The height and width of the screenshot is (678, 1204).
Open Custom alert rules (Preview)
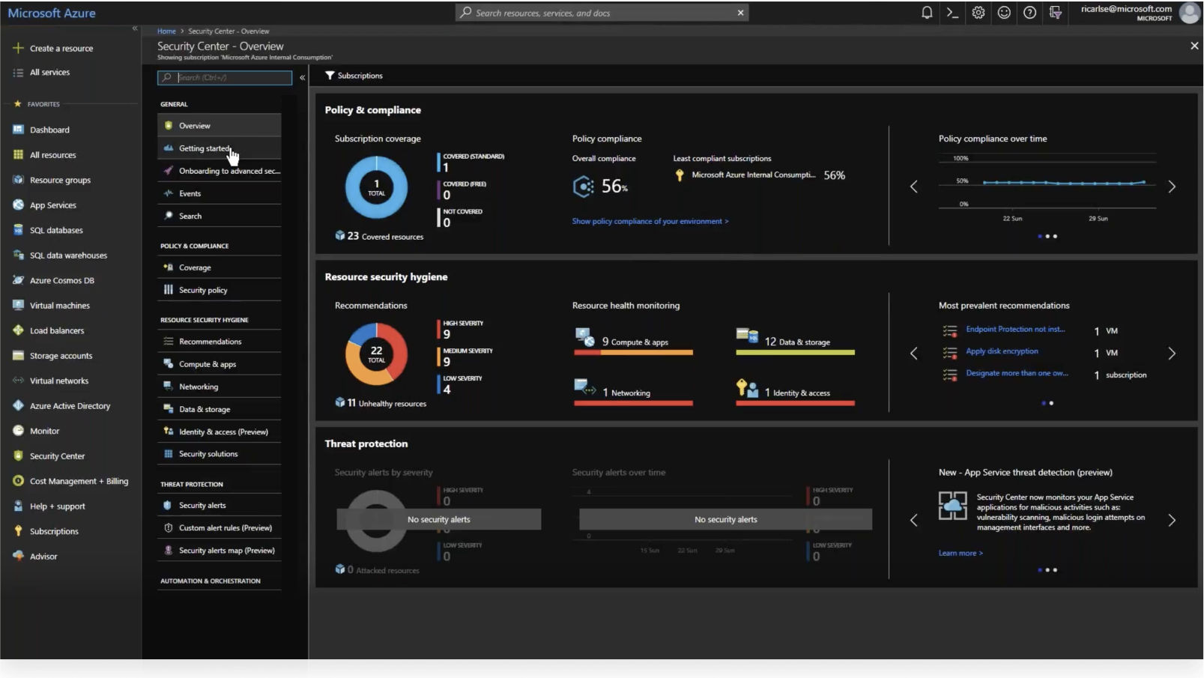(219, 528)
